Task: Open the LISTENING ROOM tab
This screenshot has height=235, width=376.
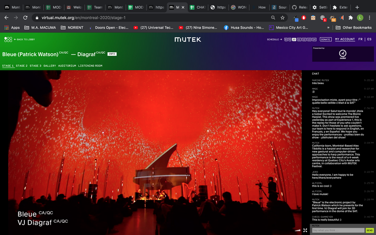Action: [x=90, y=66]
